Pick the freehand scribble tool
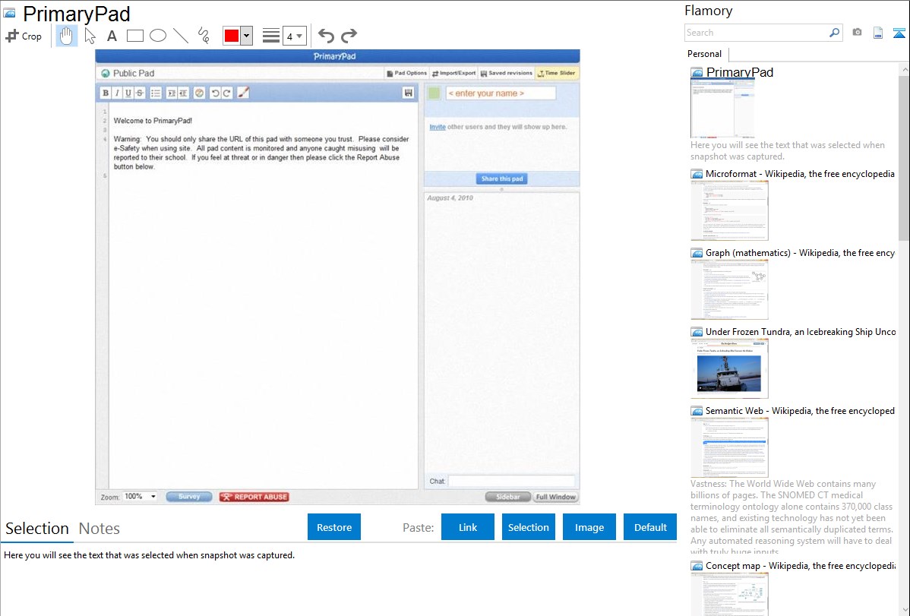Viewport: 910px width, 616px height. coord(204,36)
